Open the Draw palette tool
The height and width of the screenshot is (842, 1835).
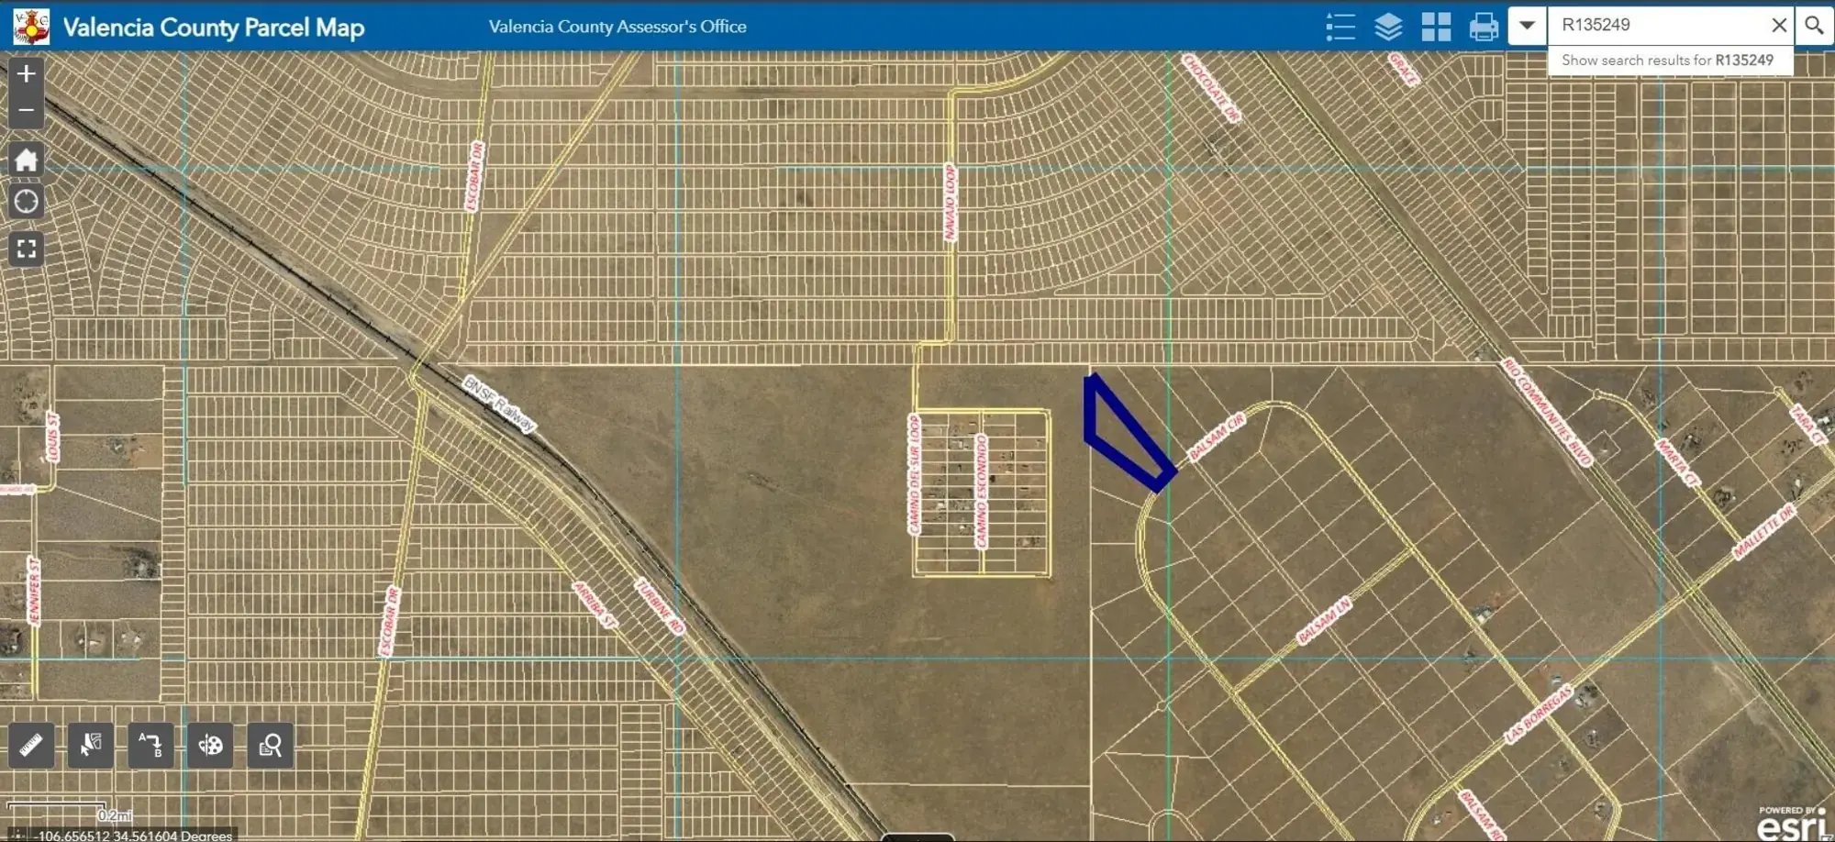click(210, 745)
